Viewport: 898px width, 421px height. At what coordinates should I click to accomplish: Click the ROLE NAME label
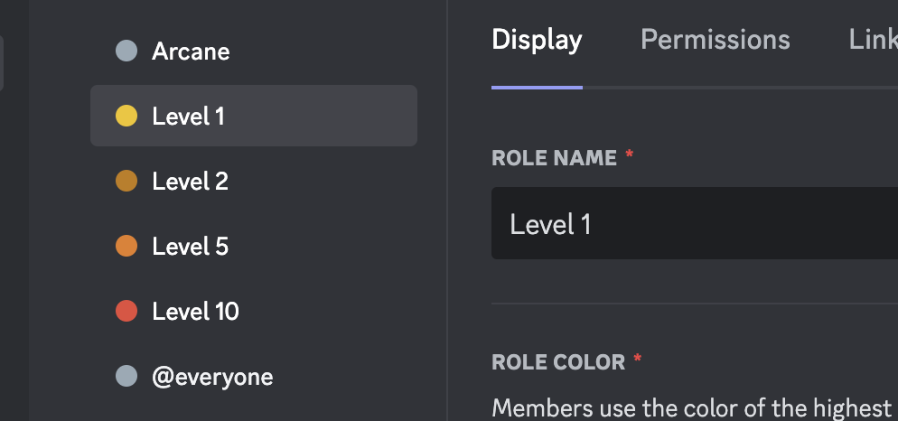coord(554,158)
